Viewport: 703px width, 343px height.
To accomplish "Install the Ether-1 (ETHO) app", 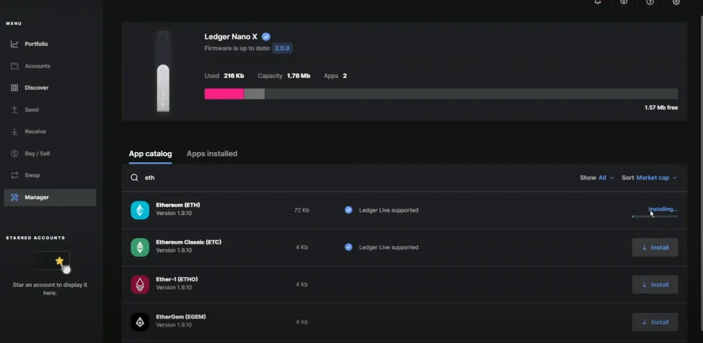I will click(654, 284).
